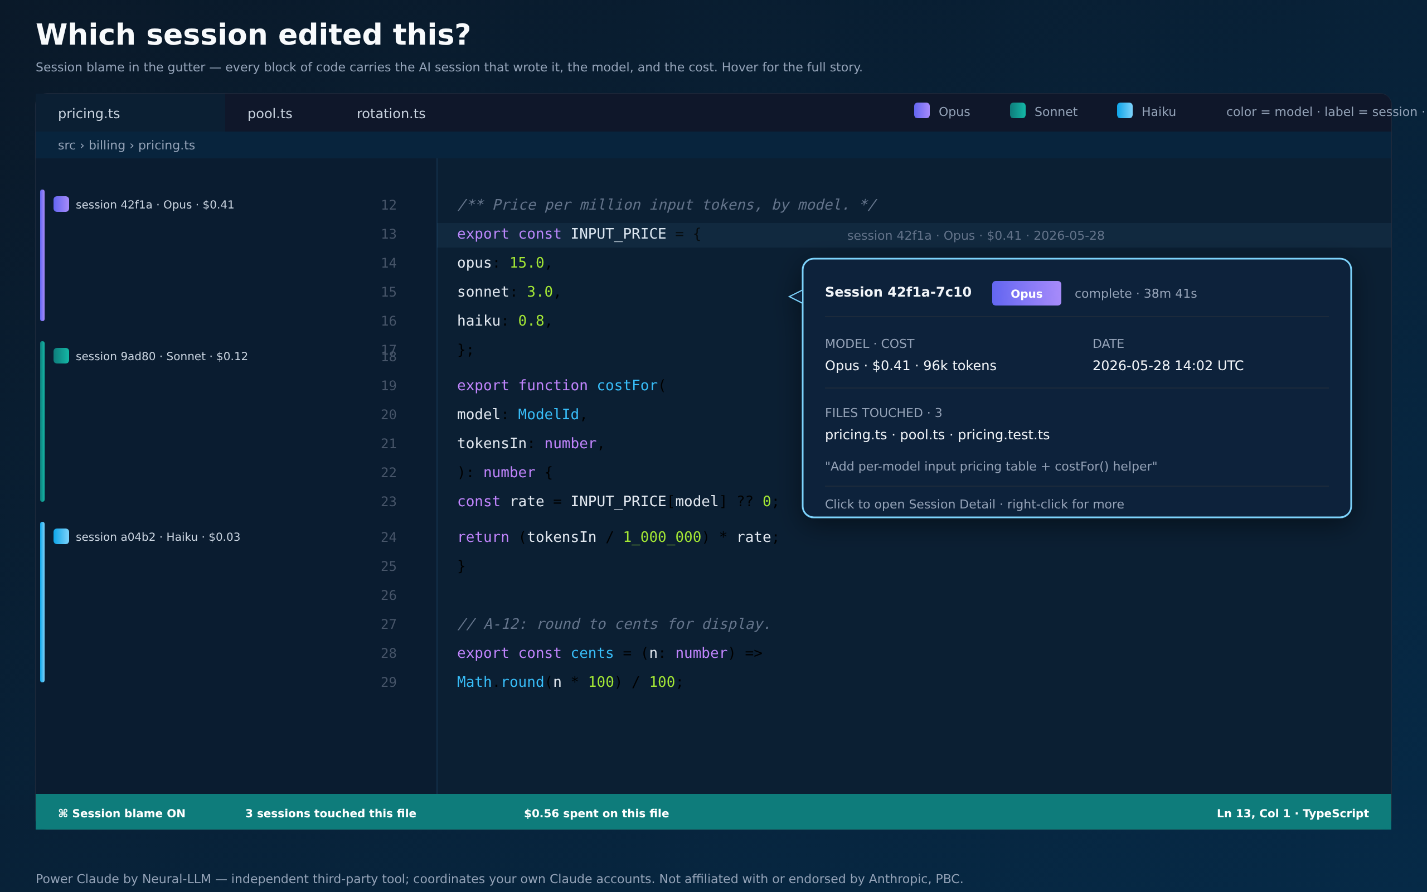Open gutter label 'session 9ad80 · Sonnet · $0.12'

point(162,356)
